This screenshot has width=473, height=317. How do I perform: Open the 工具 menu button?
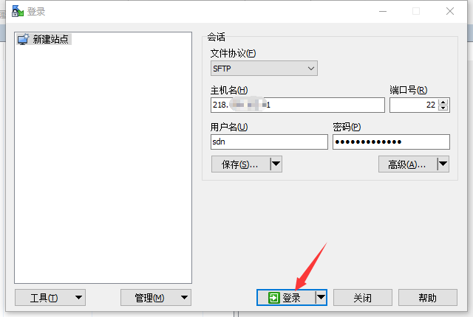click(x=50, y=298)
